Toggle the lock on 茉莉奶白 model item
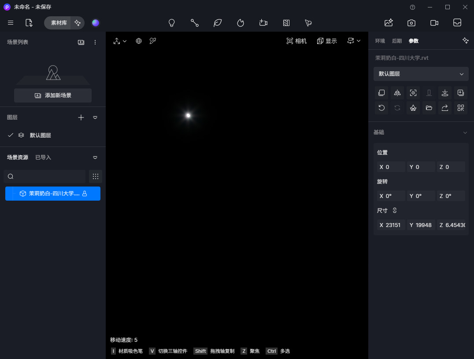The height and width of the screenshot is (359, 474). 85,194
